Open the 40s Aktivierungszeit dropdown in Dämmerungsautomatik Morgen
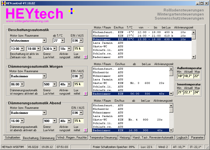Viewport: 210px width, 150px height. 69,84
